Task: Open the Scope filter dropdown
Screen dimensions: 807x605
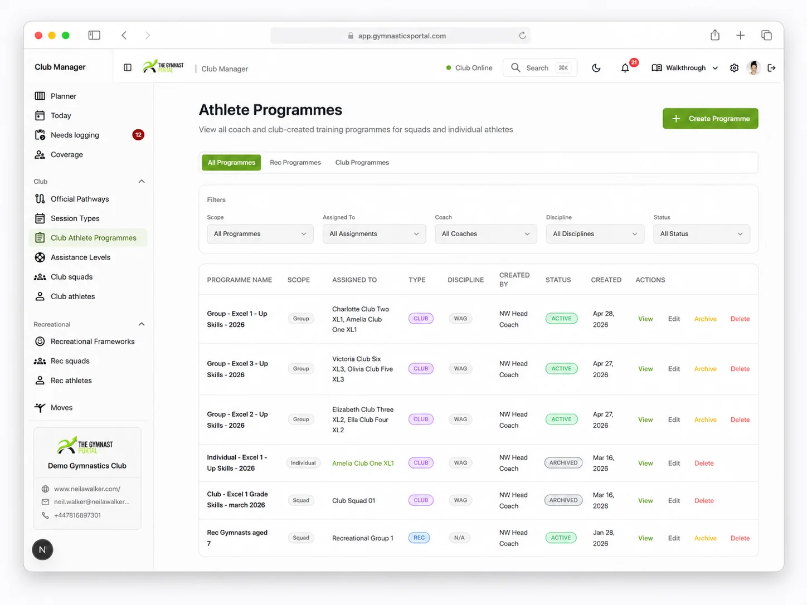Action: click(x=260, y=234)
